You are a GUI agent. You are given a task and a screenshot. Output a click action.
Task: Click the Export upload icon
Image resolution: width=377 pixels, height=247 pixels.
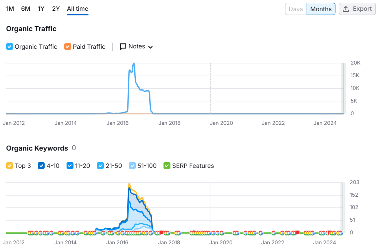[346, 9]
